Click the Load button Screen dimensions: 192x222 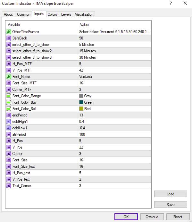171,194
